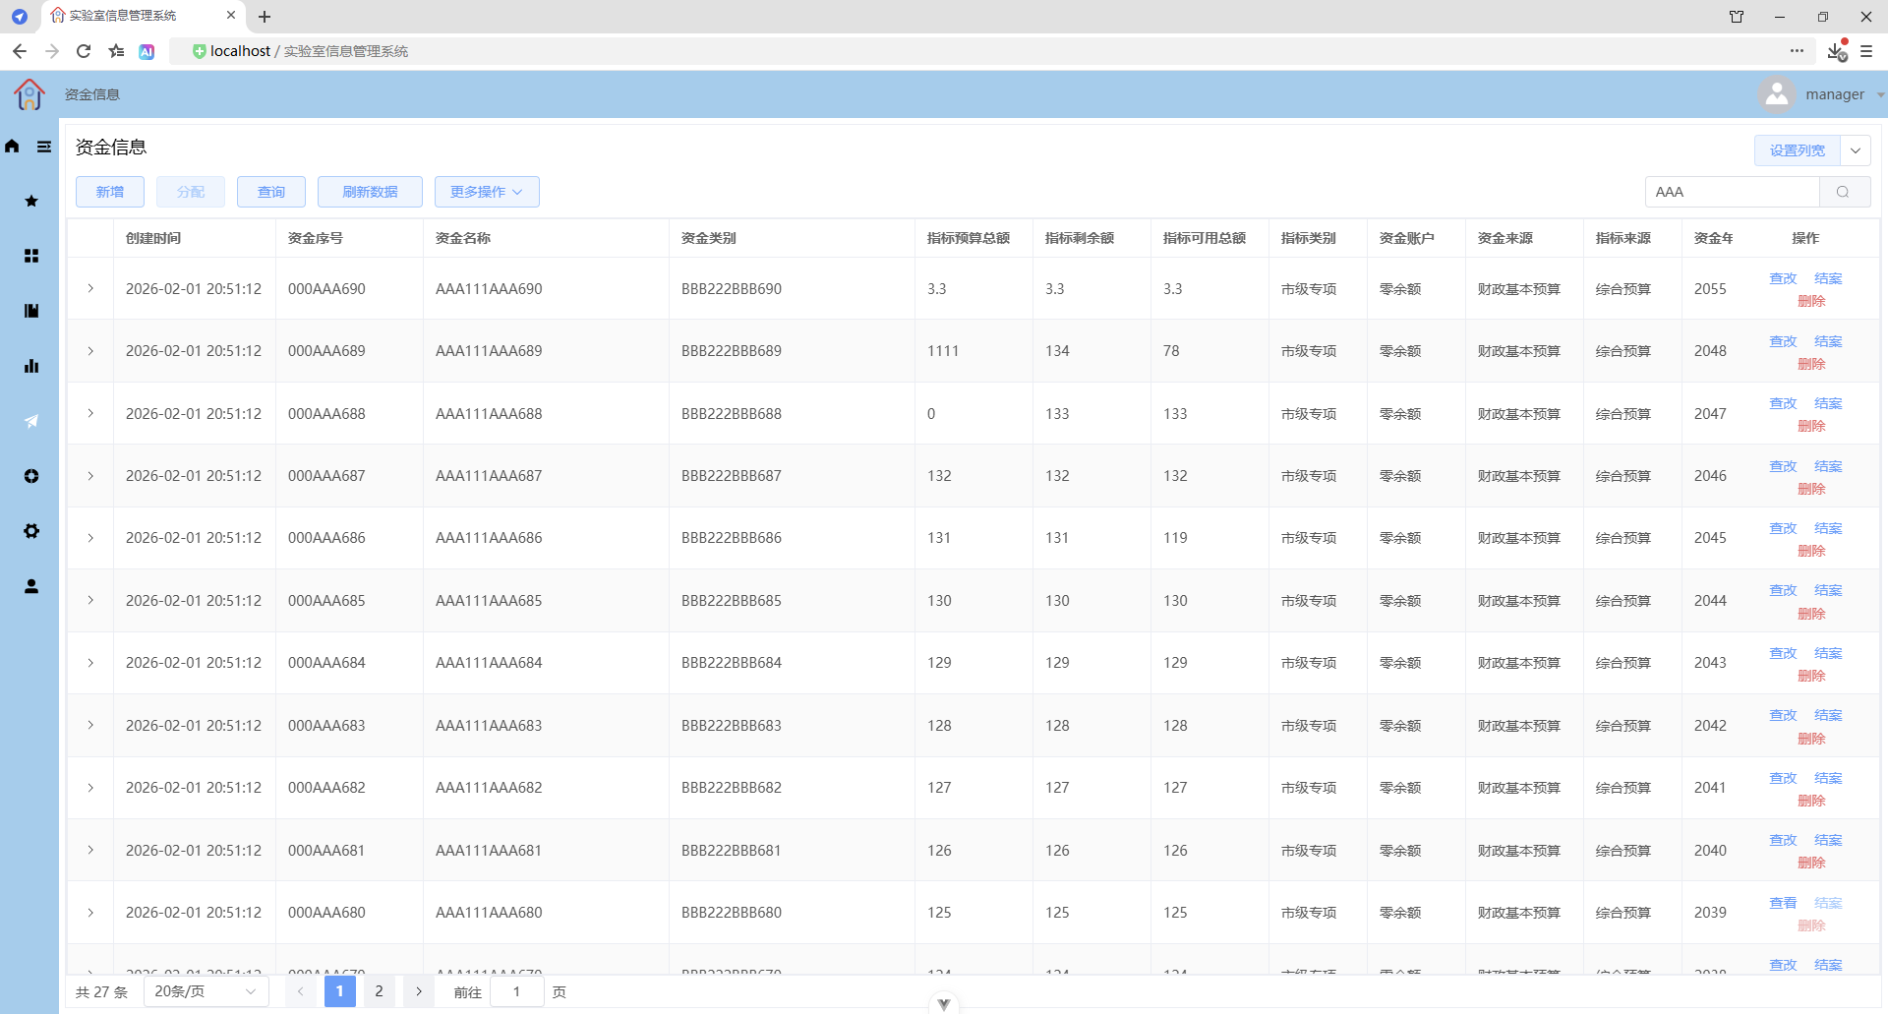Image resolution: width=1888 pixels, height=1014 pixels.
Task: Click the 查询 button
Action: [271, 192]
